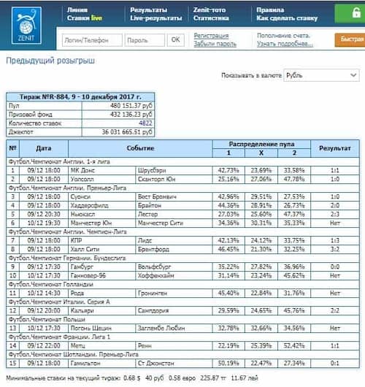Click the Тираж №R-884 table title
The height and width of the screenshot is (387, 365).
[x=80, y=96]
